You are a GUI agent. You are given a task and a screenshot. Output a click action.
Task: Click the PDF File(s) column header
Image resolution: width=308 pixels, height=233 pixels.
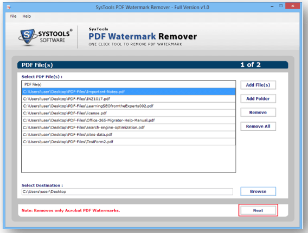click(x=129, y=84)
